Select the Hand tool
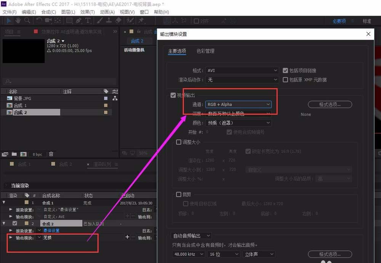381x263 pixels. (18, 20)
